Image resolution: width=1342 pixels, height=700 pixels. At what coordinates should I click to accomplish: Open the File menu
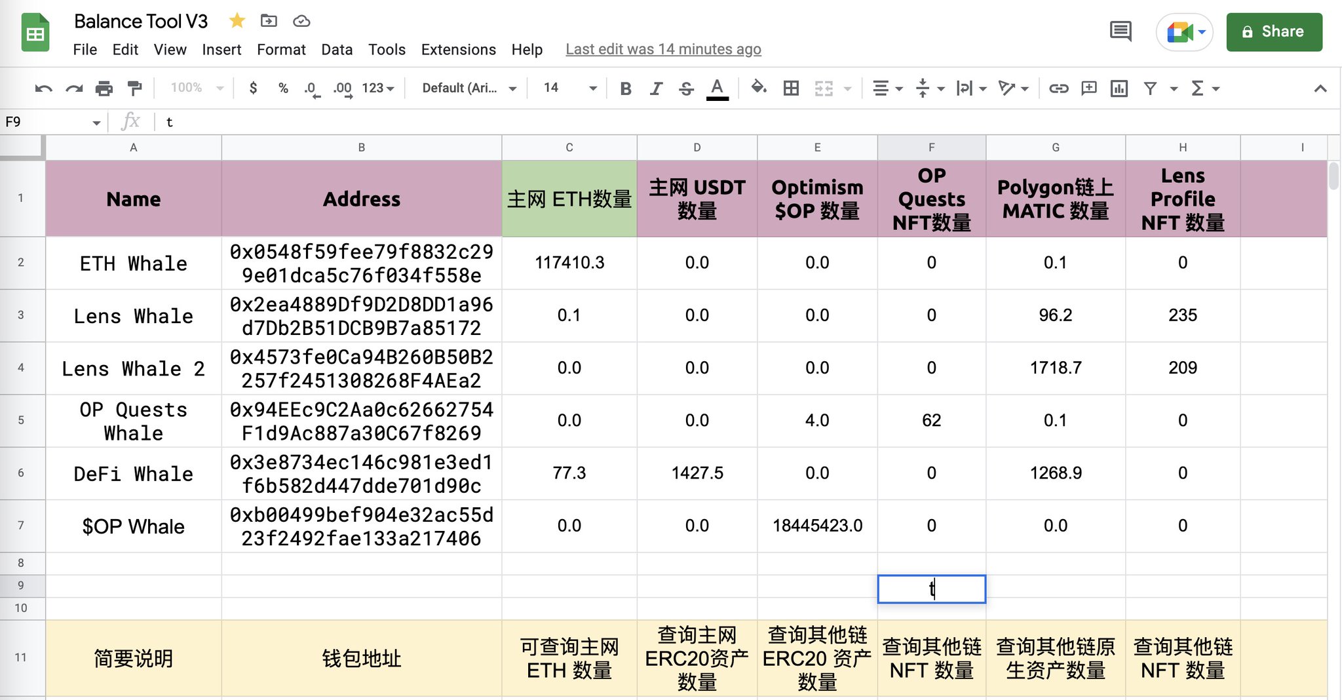(x=85, y=50)
